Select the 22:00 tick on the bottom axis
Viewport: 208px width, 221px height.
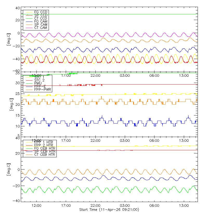pyautogui.click(x=95, y=205)
